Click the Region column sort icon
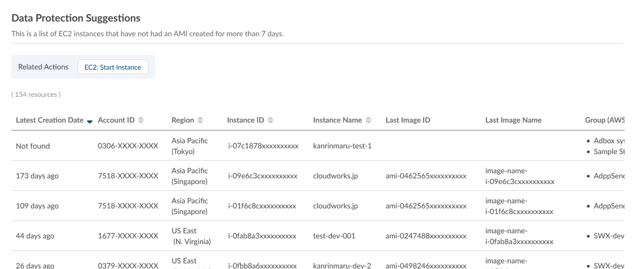Image resolution: width=636 pixels, height=269 pixels. (200, 120)
